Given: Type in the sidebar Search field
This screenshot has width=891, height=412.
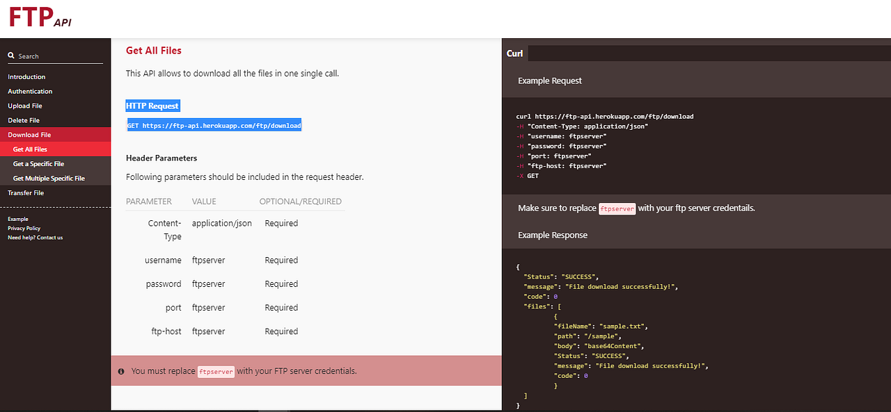Looking at the screenshot, I should 59,56.
